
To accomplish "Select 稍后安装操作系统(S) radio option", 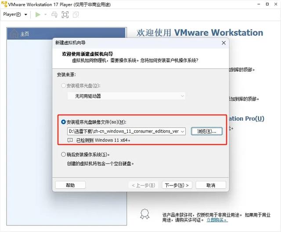I will click(85, 155).
